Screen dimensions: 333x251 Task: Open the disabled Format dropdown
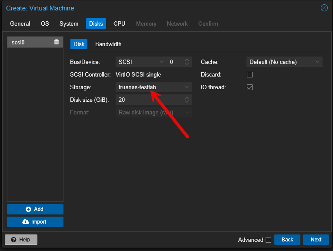point(186,112)
